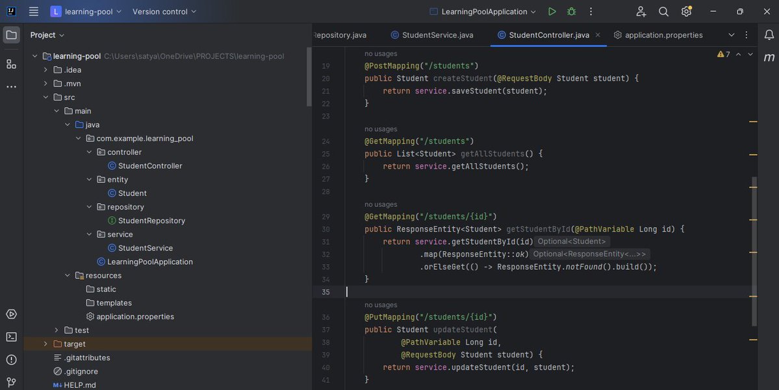Click the IntelliJ IDEA logo icon
Screen dimensions: 779x390
[x=11, y=12]
